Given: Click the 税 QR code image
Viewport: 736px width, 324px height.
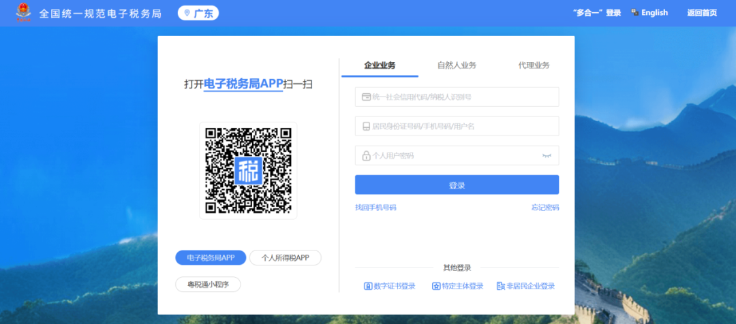Looking at the screenshot, I should pos(248,170).
